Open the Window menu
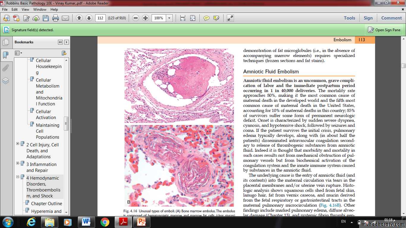The width and height of the screenshot is (406, 228). point(40,9)
